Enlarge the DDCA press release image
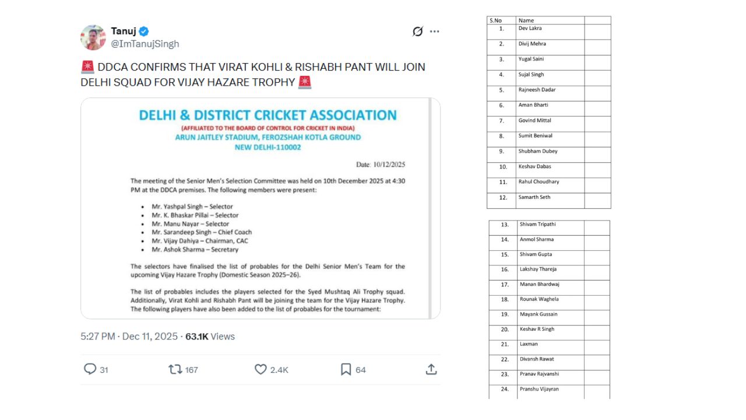This screenshot has height=420, width=746. click(261, 208)
